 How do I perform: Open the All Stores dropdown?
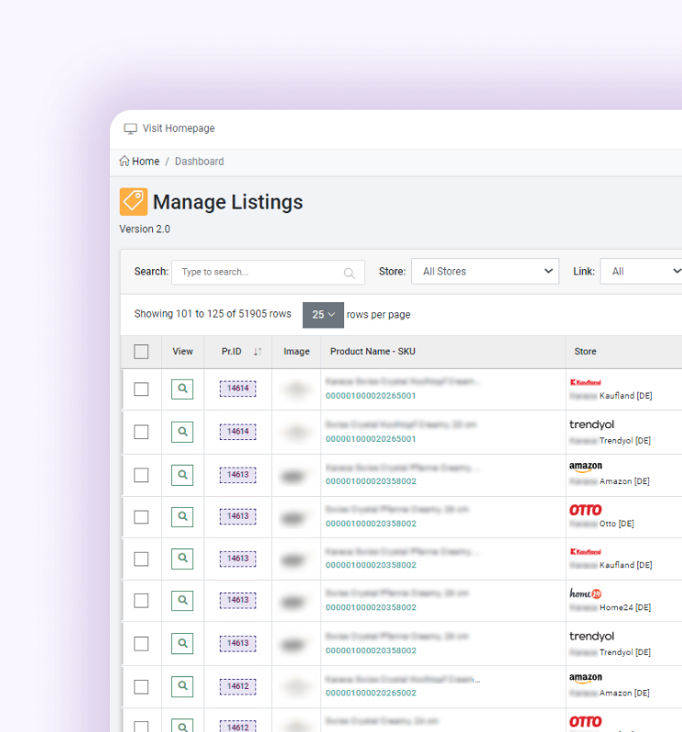[484, 272]
